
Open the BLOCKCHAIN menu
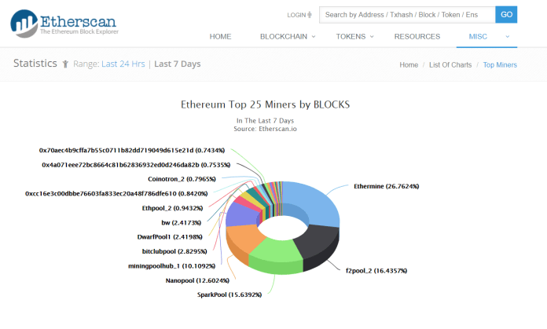(x=284, y=37)
